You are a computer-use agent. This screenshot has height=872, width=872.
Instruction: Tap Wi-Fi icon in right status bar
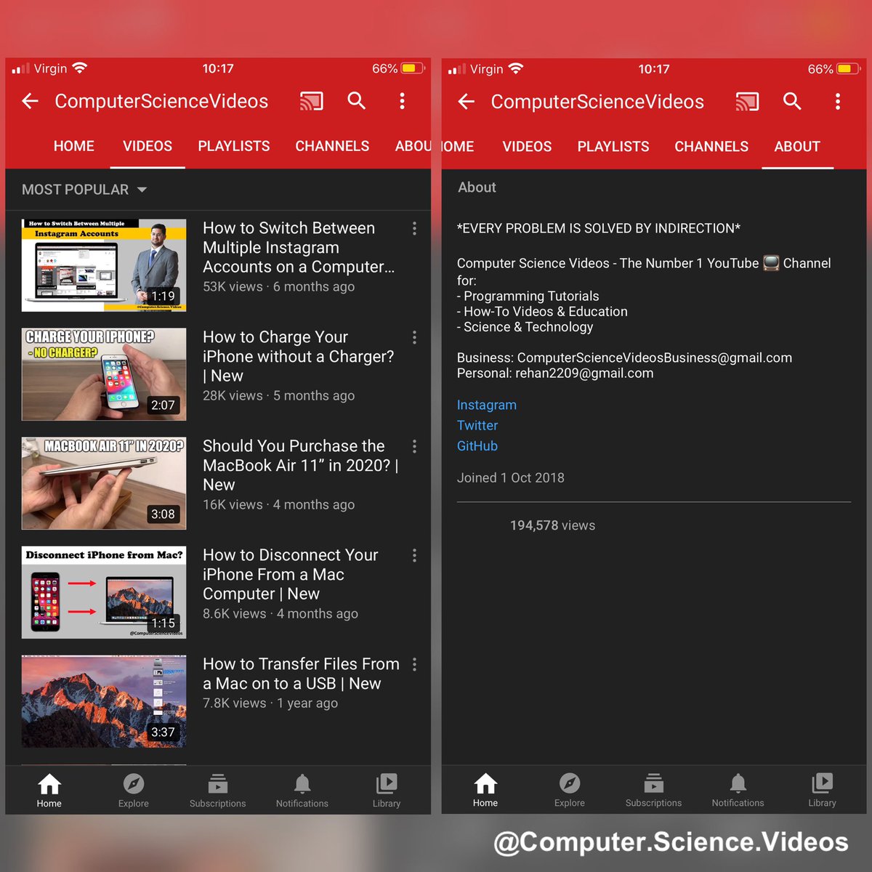click(x=516, y=69)
